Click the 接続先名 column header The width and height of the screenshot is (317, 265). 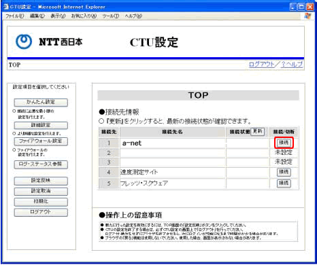coord(172,132)
